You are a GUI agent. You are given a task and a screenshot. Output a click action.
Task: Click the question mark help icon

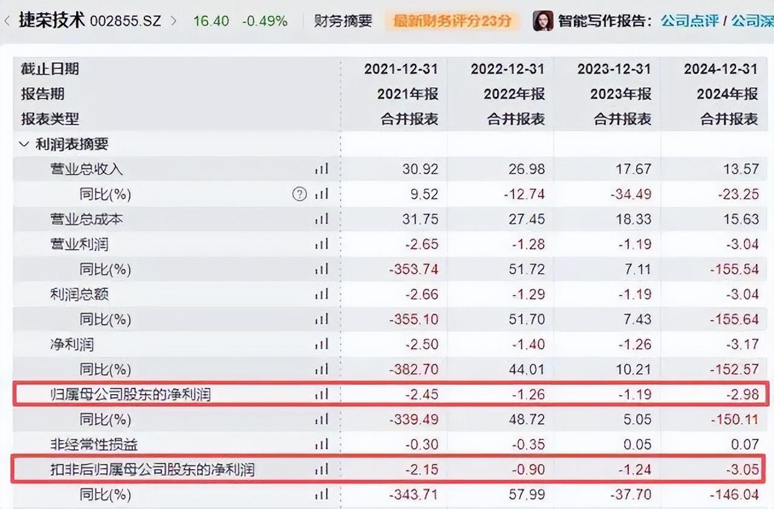point(299,194)
